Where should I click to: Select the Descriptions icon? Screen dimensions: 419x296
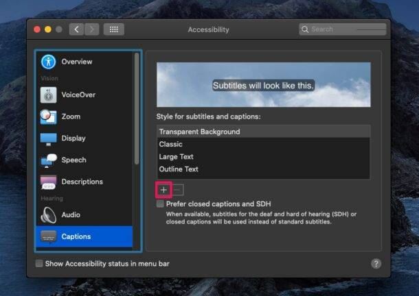coord(48,182)
